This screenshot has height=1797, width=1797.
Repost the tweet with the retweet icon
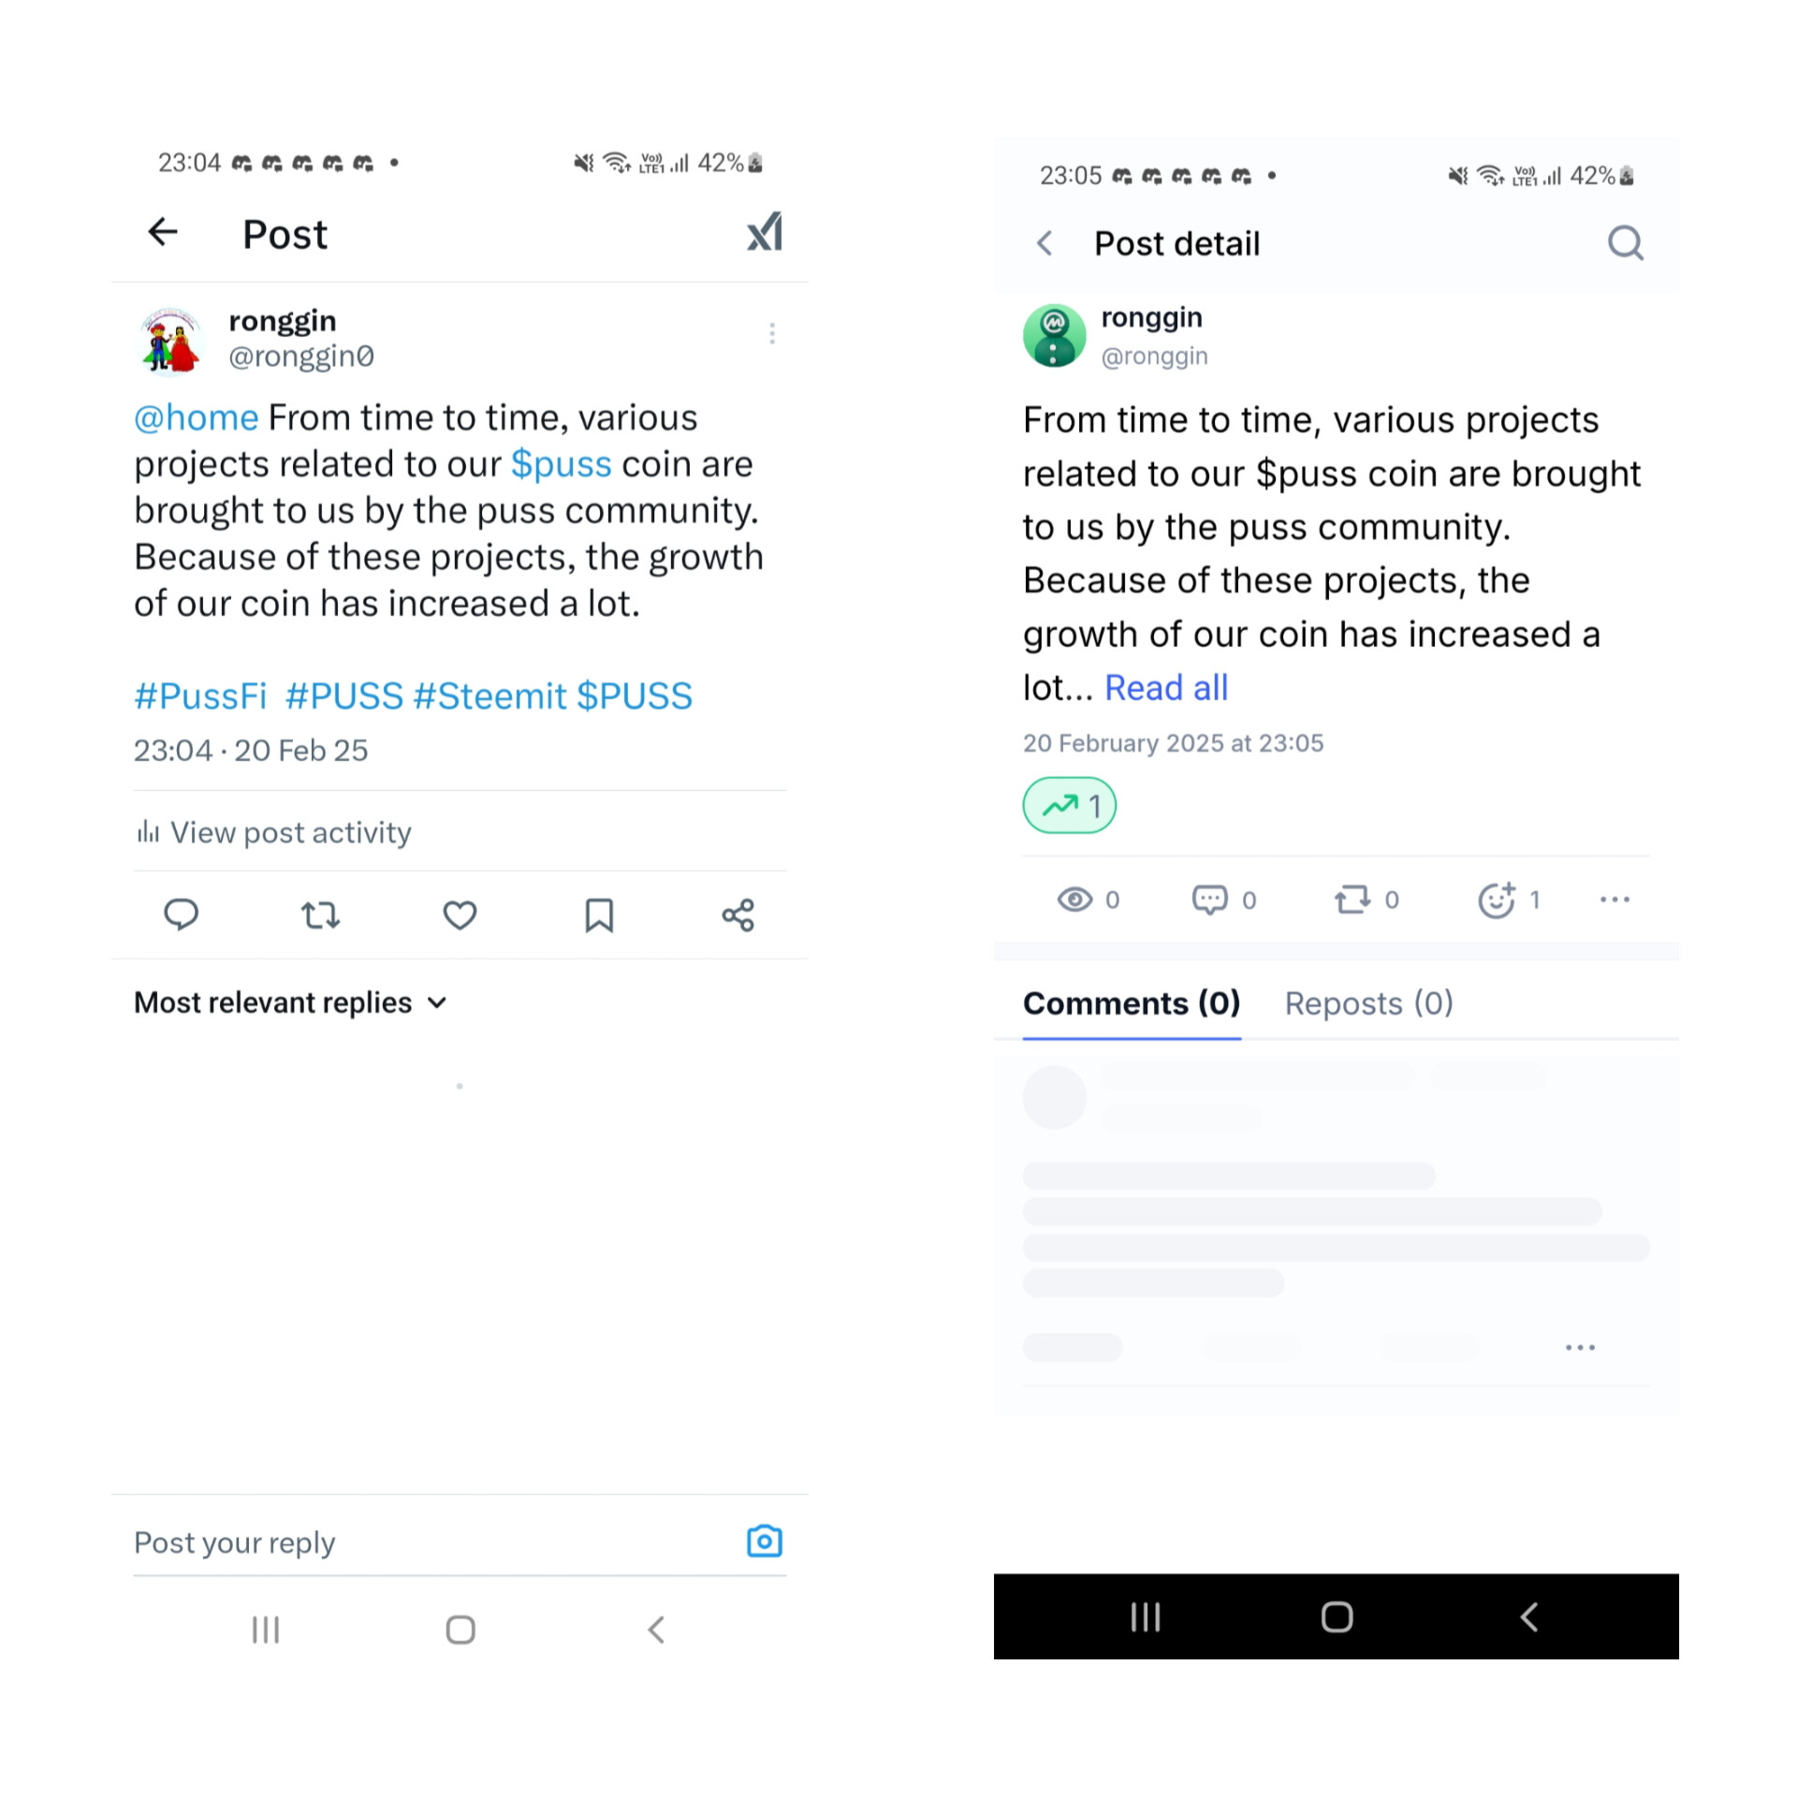click(x=320, y=914)
